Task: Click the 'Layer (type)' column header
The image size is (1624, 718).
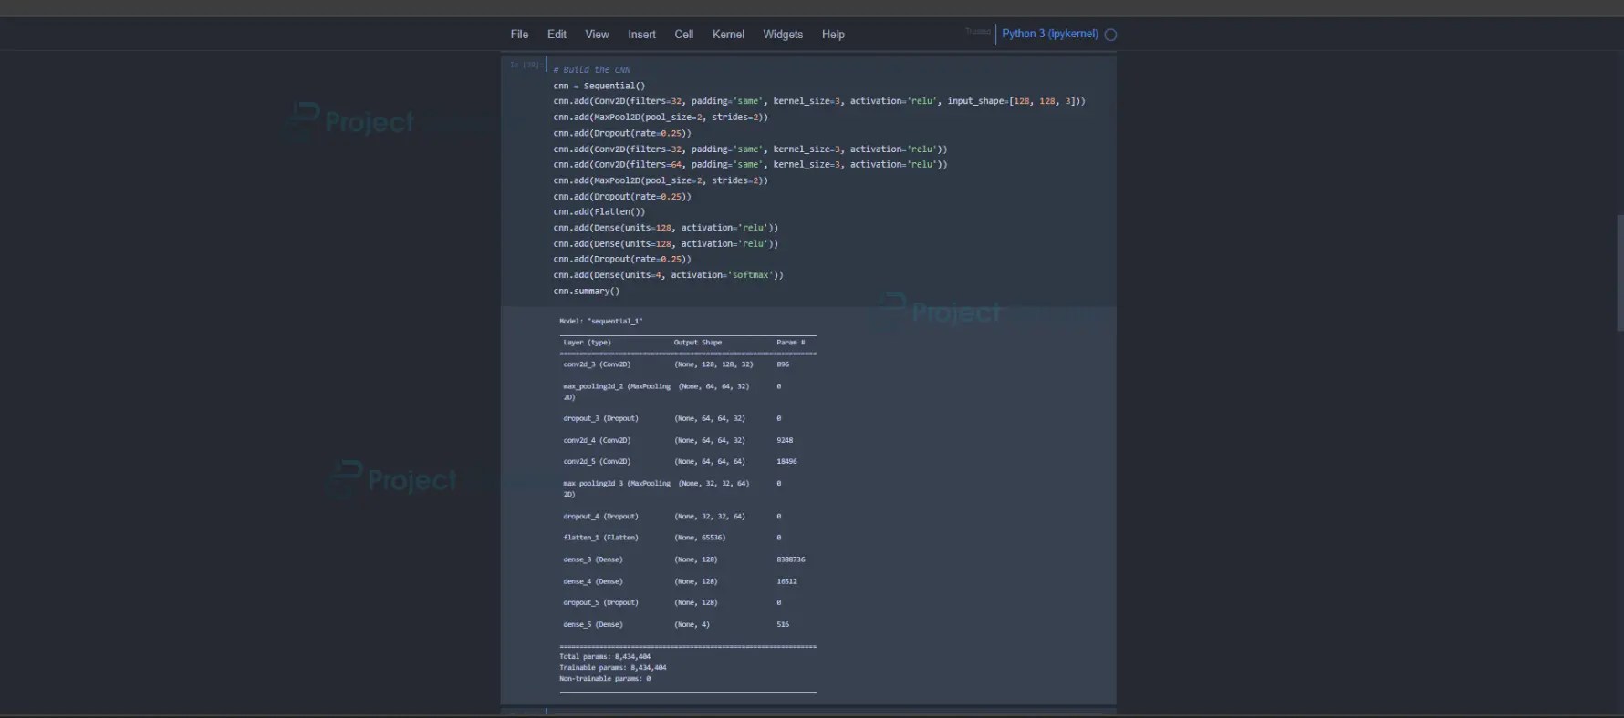Action: coord(587,343)
